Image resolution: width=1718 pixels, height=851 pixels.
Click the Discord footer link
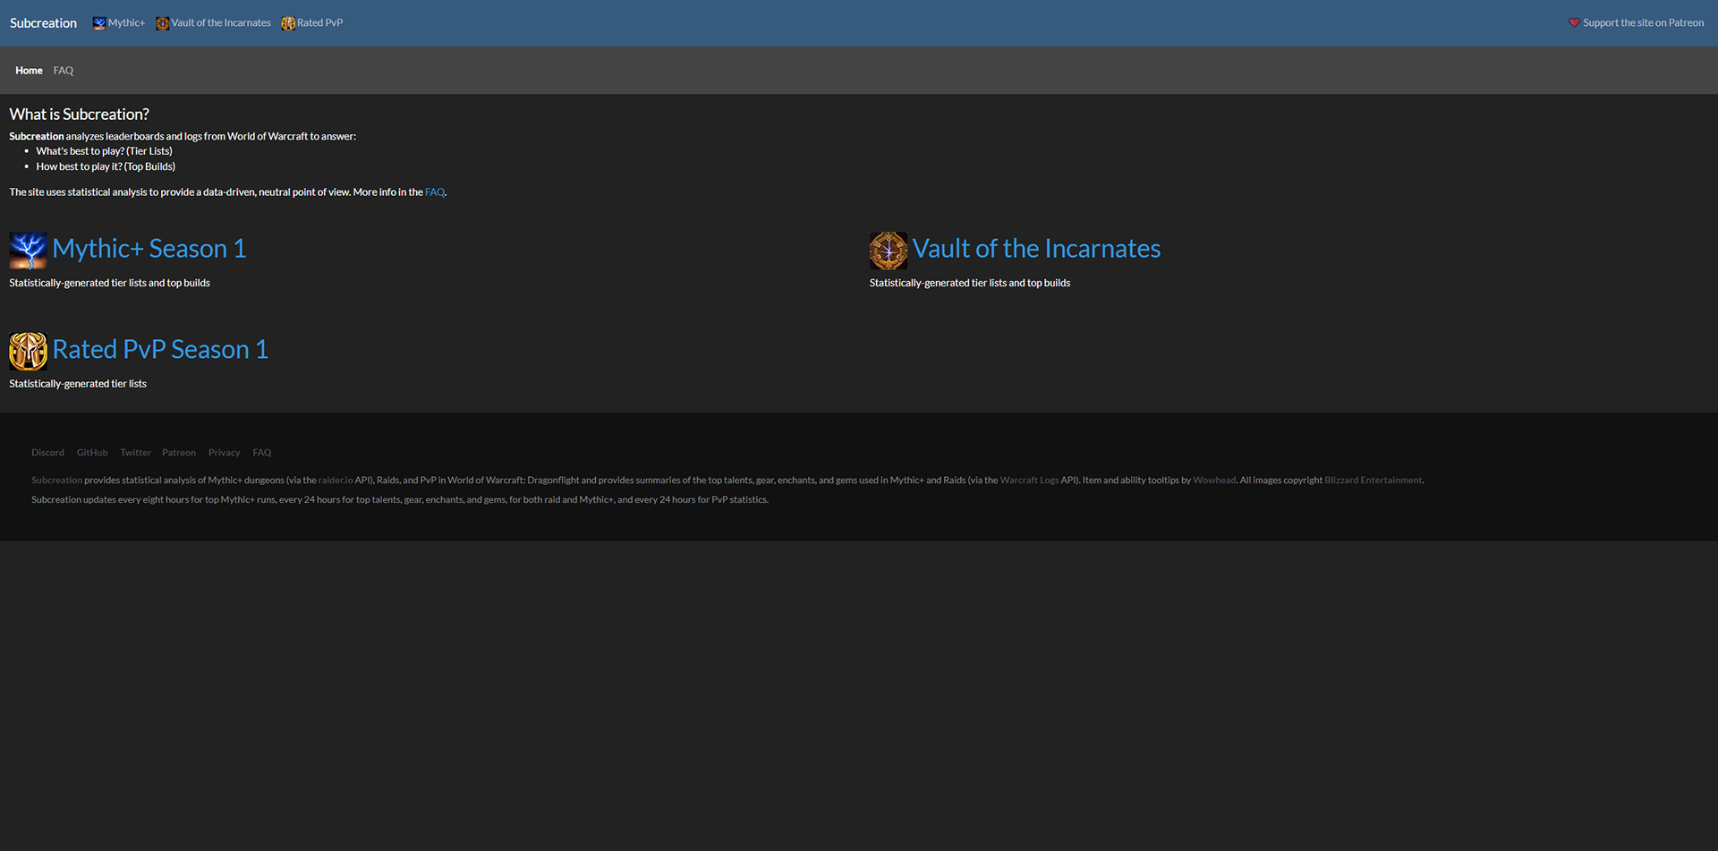[x=47, y=453]
